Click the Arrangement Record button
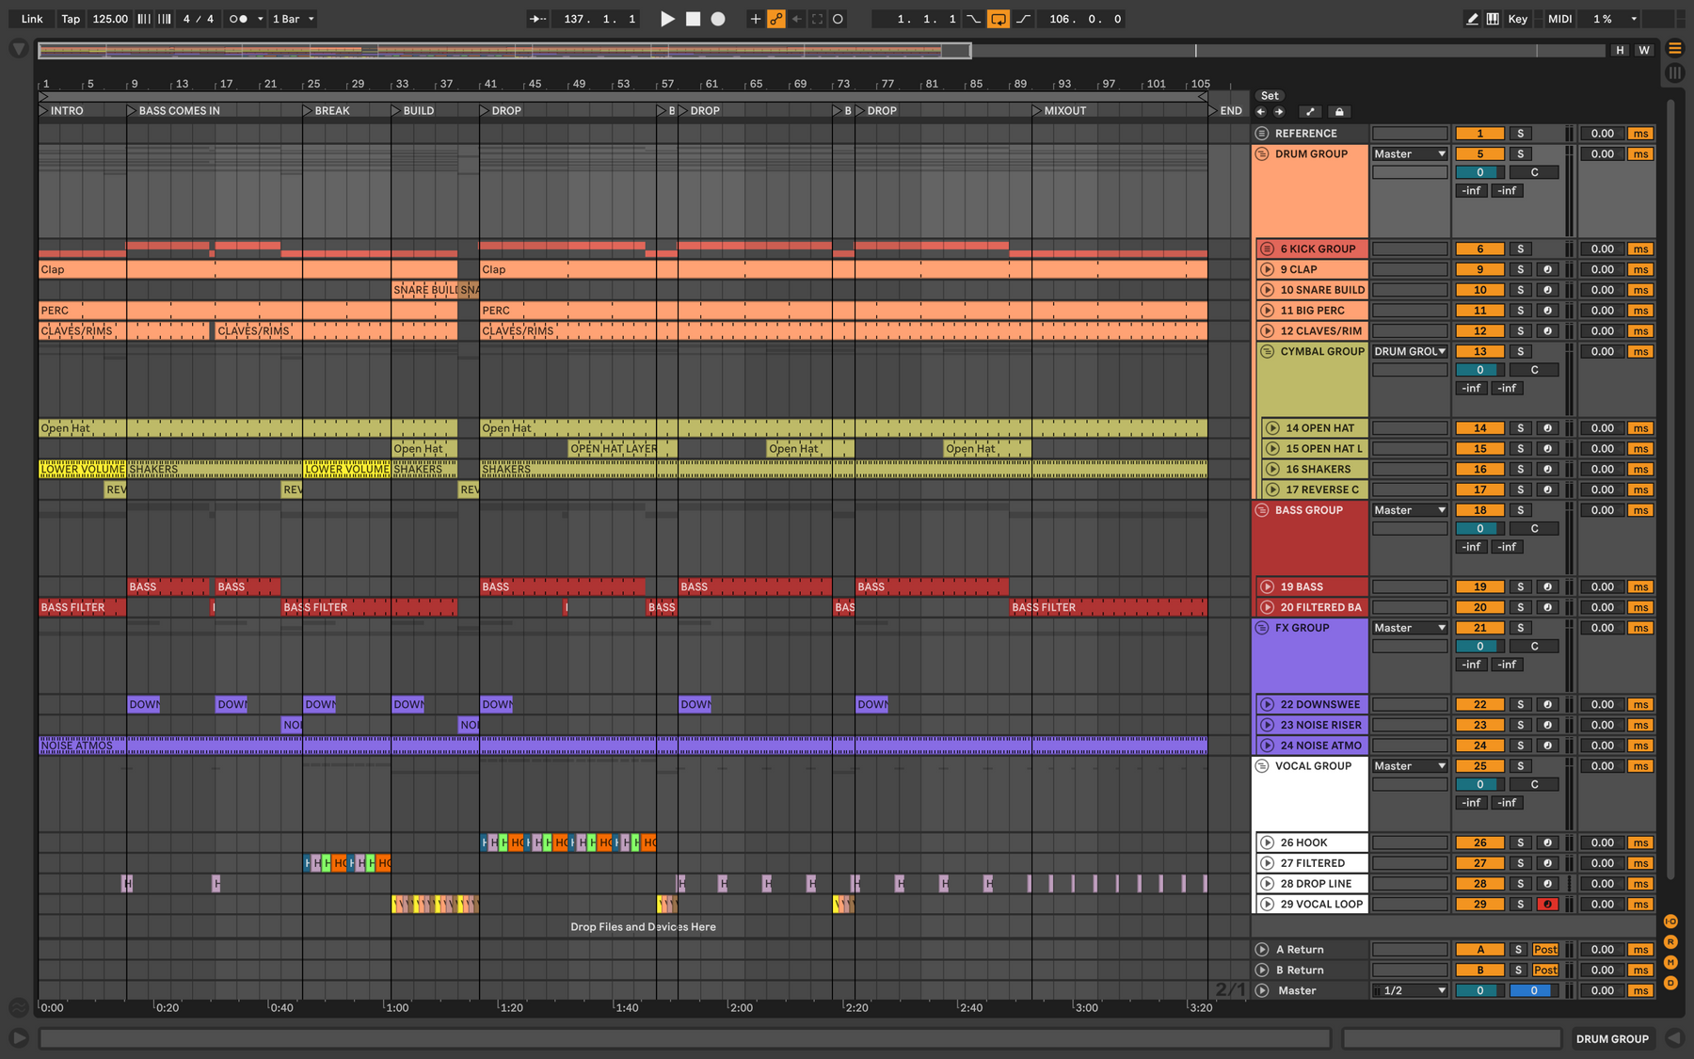 (x=718, y=19)
